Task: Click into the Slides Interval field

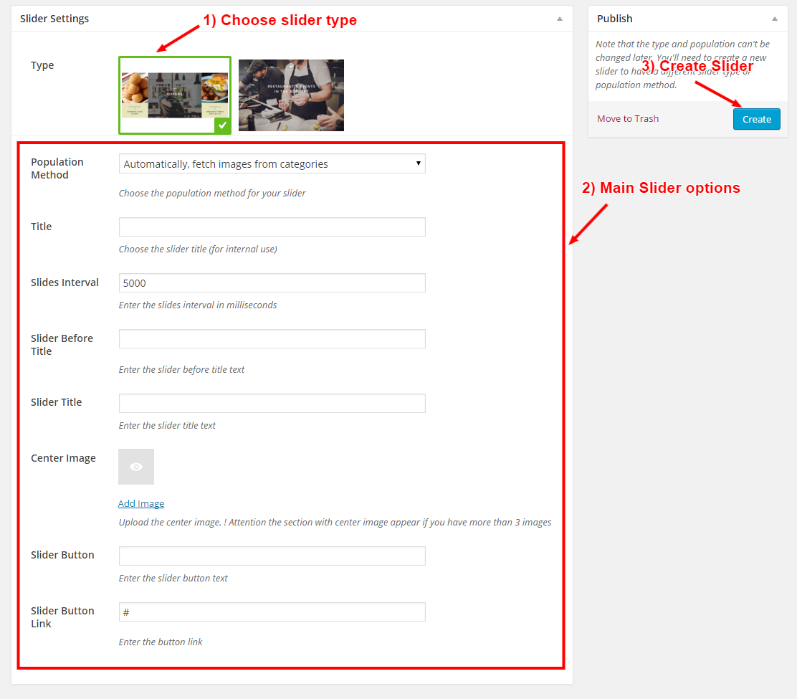Action: click(x=272, y=283)
